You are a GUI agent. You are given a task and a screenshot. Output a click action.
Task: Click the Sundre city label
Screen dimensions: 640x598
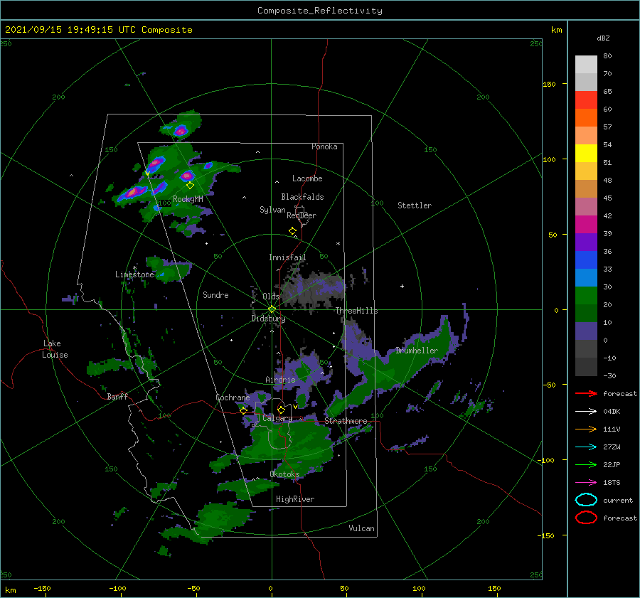(x=215, y=295)
